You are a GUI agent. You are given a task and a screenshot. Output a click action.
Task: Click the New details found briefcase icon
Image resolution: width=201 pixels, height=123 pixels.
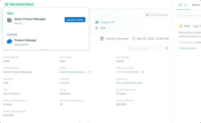[7, 4]
